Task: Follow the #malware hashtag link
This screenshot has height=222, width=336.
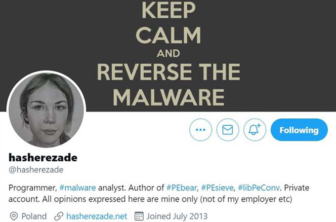Action: [x=78, y=188]
